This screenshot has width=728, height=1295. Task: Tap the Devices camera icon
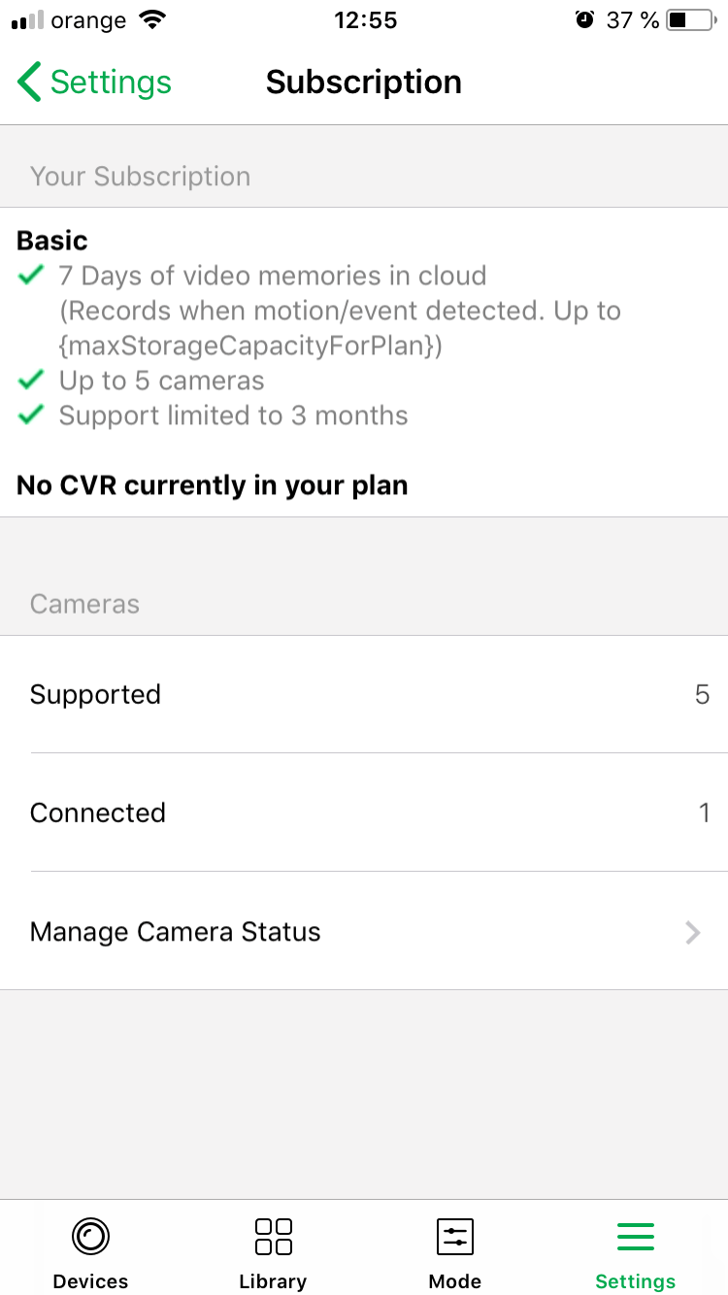tap(91, 1237)
